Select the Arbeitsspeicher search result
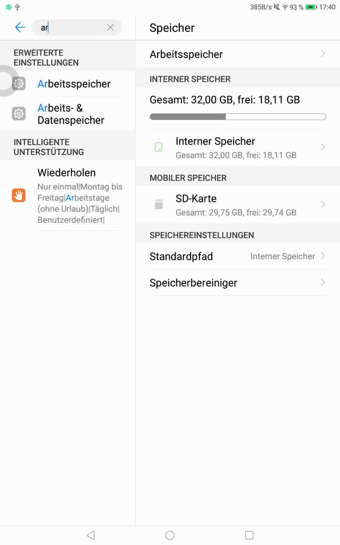340x545 pixels. point(67,83)
